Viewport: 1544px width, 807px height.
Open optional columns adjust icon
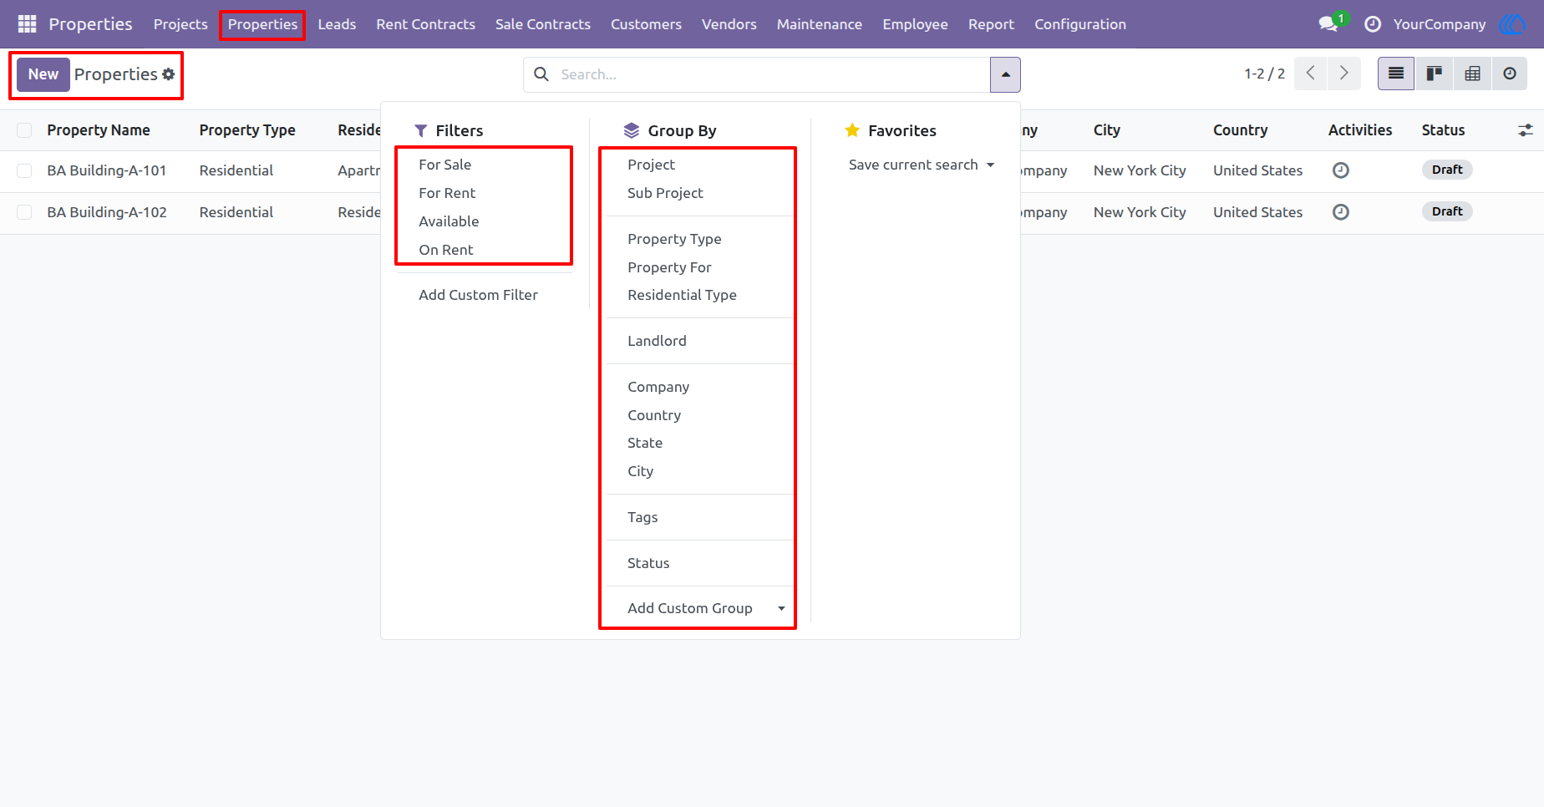(x=1526, y=130)
